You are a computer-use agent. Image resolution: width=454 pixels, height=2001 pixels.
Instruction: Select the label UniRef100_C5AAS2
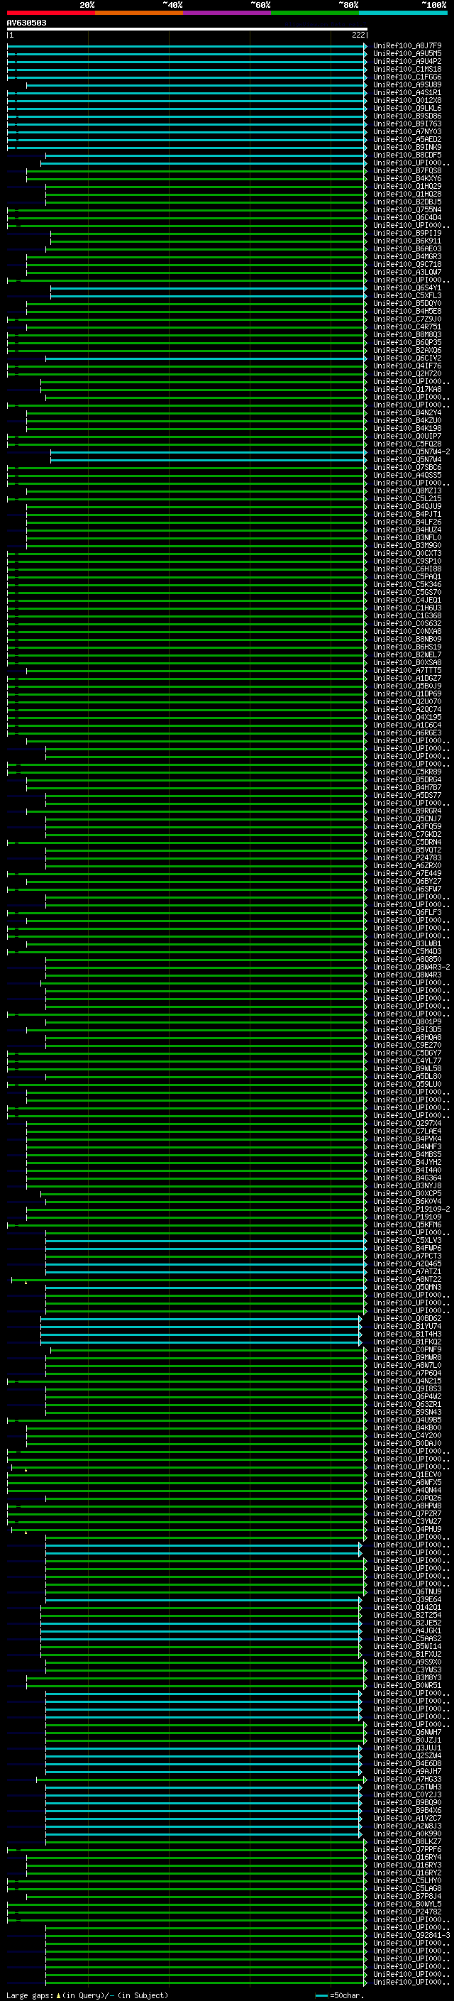407,1638
